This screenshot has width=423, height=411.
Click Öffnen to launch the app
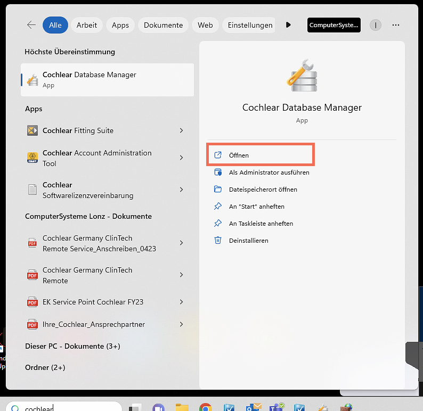click(x=239, y=155)
